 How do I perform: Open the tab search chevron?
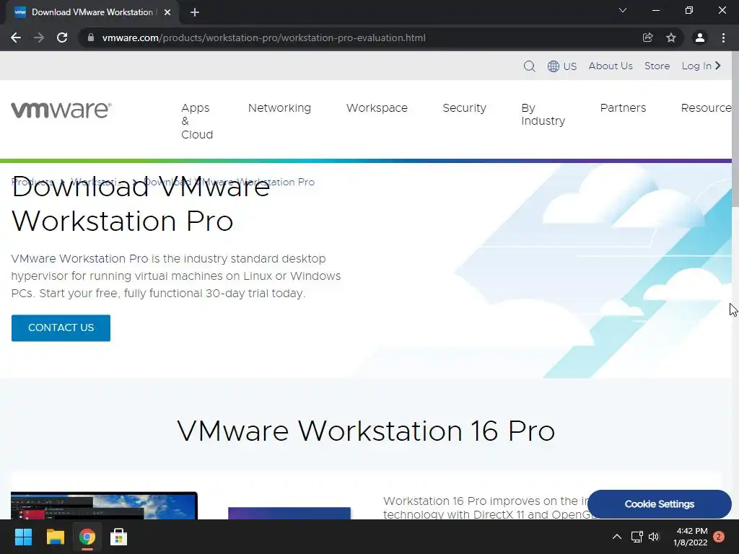[x=623, y=10]
